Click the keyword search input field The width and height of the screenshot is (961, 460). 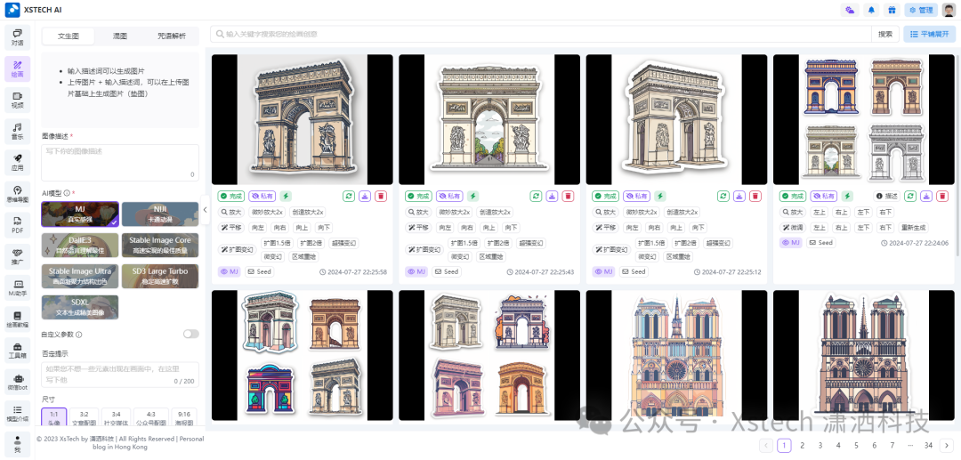[x=541, y=35]
